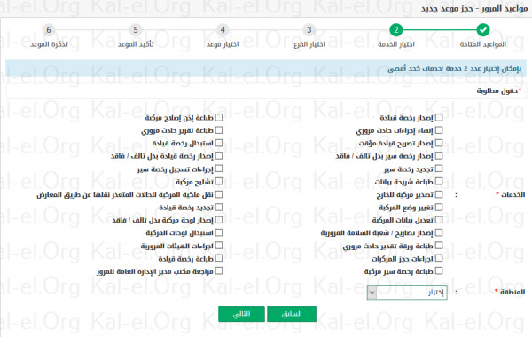Select 'مراجعة مكتب مدير الإدارة العامة للمرور'
The height and width of the screenshot is (337, 532).
click(219, 270)
